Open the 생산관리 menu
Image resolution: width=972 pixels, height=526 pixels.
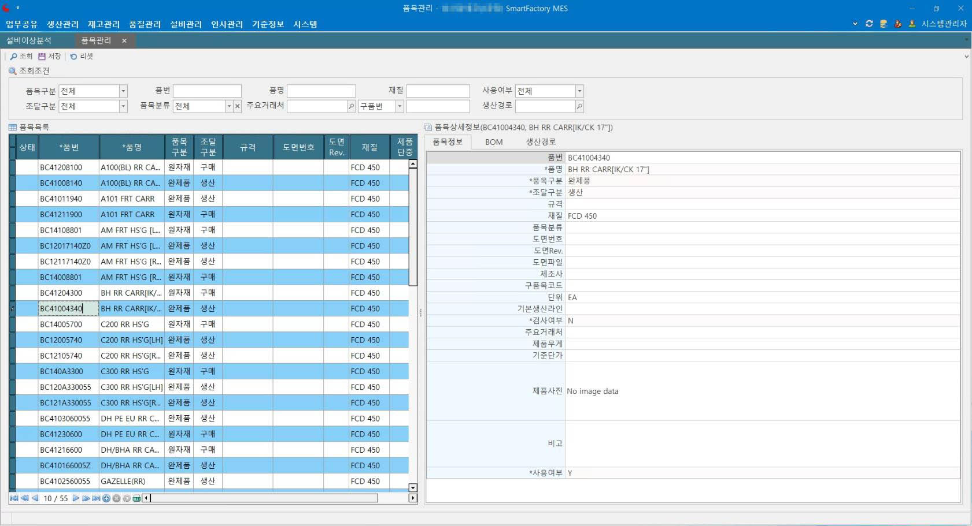(x=62, y=24)
